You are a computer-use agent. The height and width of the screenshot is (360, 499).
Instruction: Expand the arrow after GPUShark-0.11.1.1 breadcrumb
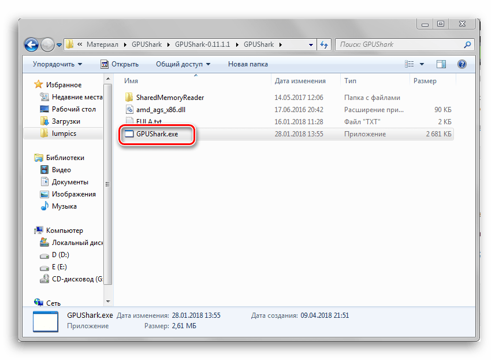point(237,44)
